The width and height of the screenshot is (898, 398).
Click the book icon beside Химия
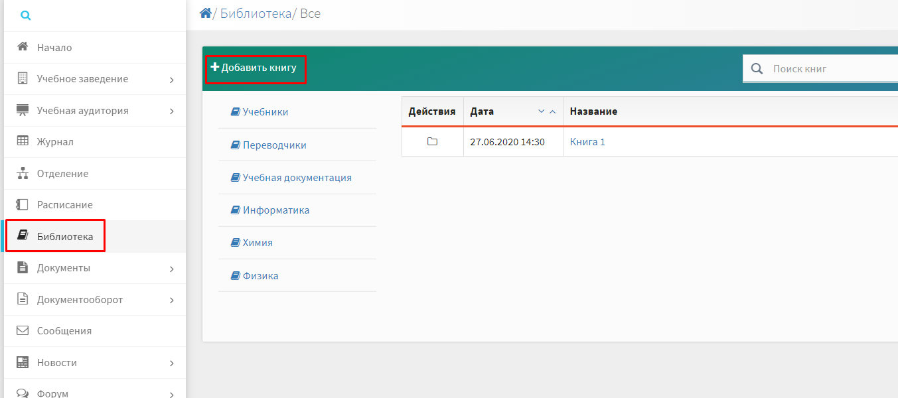point(235,242)
